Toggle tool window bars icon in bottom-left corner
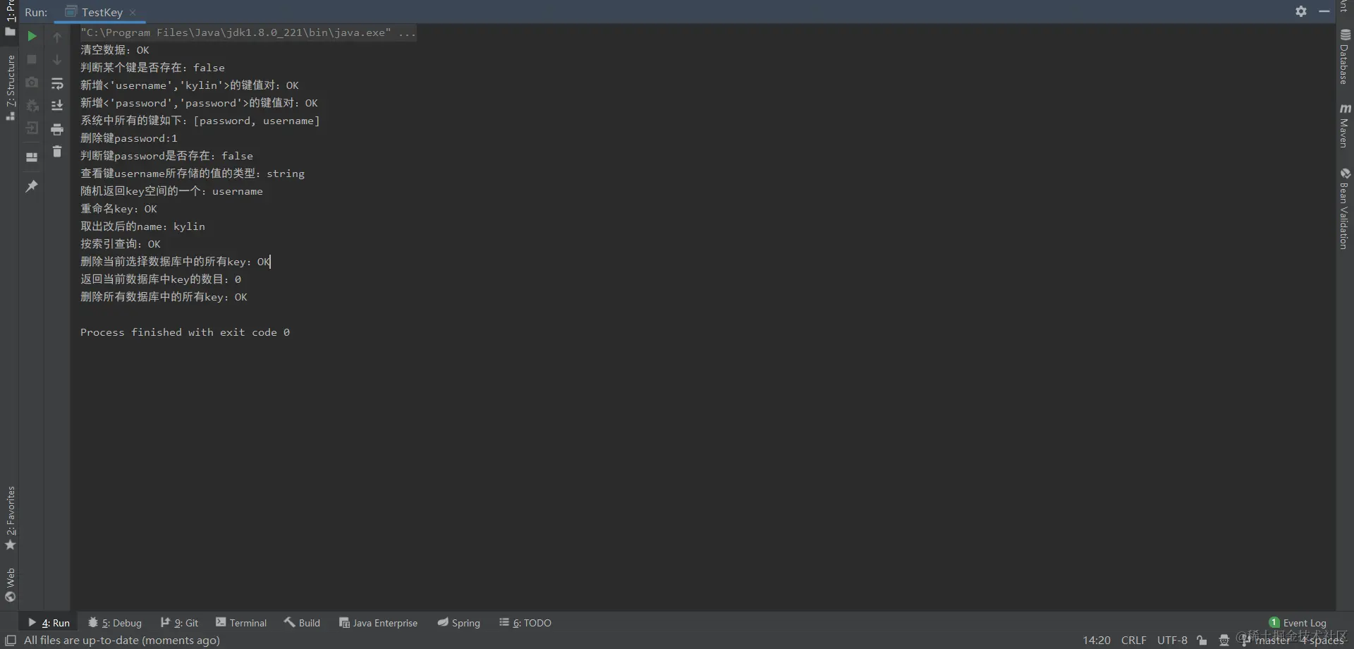 [11, 641]
